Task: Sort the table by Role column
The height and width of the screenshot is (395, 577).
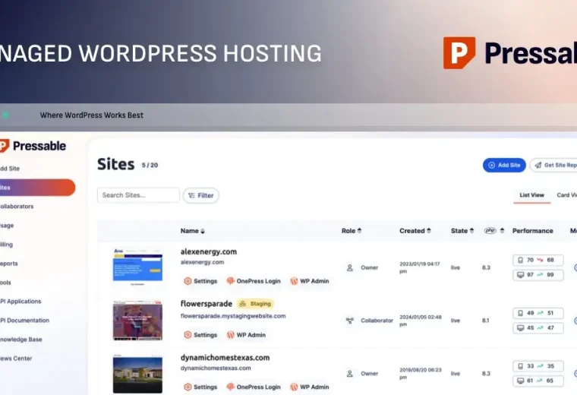Action: point(352,231)
